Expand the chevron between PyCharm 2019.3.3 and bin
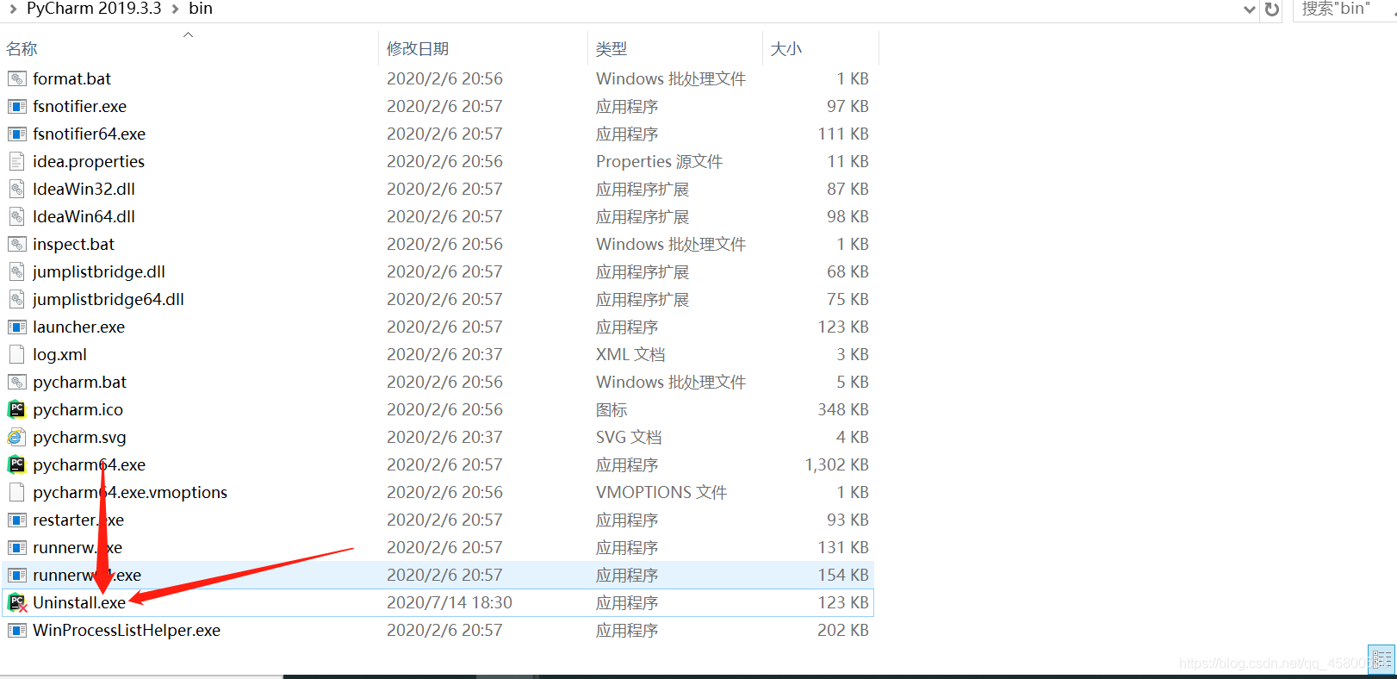The image size is (1397, 679). (175, 9)
